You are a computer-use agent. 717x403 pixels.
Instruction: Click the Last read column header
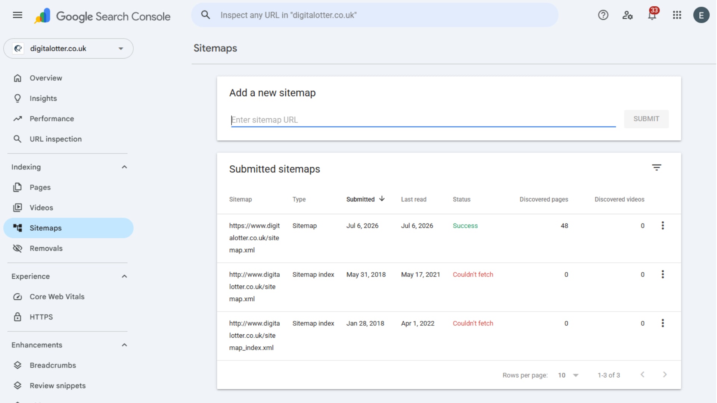click(413, 199)
